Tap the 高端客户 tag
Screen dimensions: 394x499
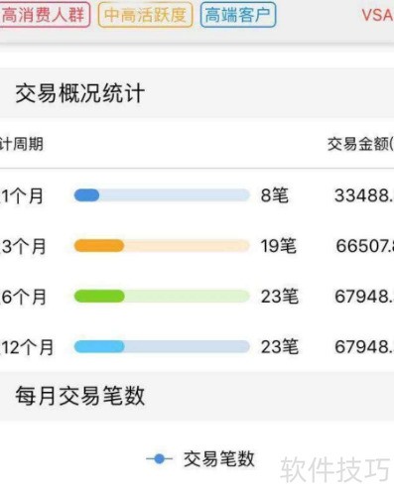[x=238, y=15]
